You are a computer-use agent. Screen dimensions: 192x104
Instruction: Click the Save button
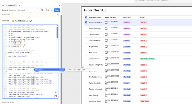[x=57, y=10]
